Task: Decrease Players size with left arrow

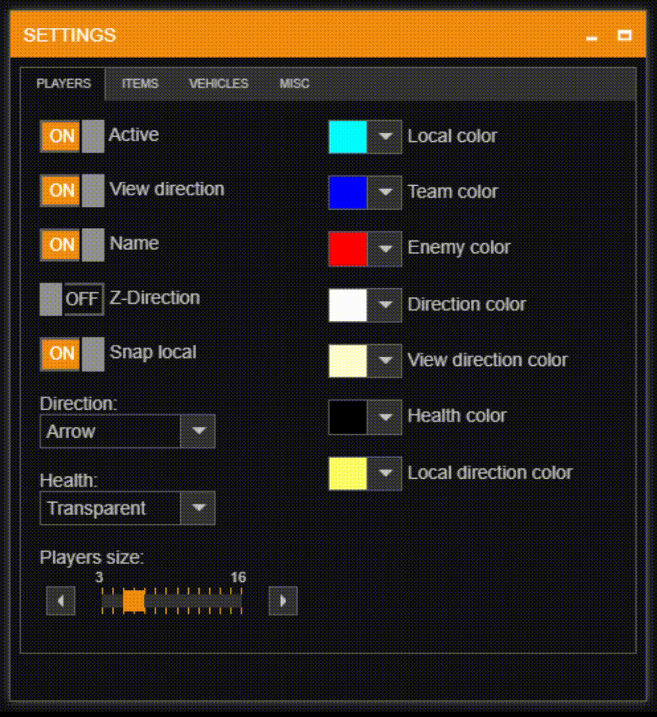Action: [61, 601]
